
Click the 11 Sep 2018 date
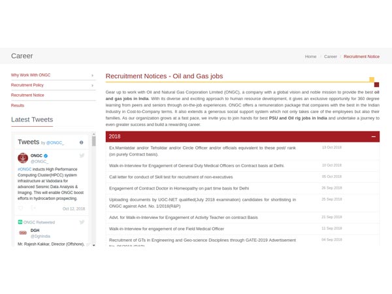click(332, 228)
